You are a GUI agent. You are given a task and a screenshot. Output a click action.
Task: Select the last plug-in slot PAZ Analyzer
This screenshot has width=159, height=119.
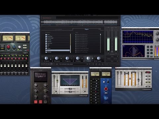(99, 58)
